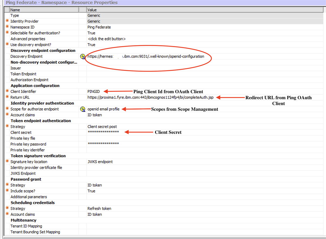Screen dimensions: 326x239
Task: Click the 'Identity provider authentication' section heading
Action: click(42, 103)
